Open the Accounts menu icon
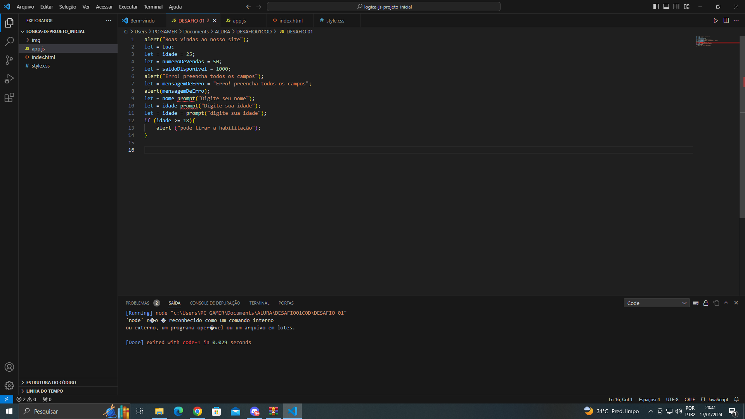Viewport: 745px width, 419px height. [9, 367]
